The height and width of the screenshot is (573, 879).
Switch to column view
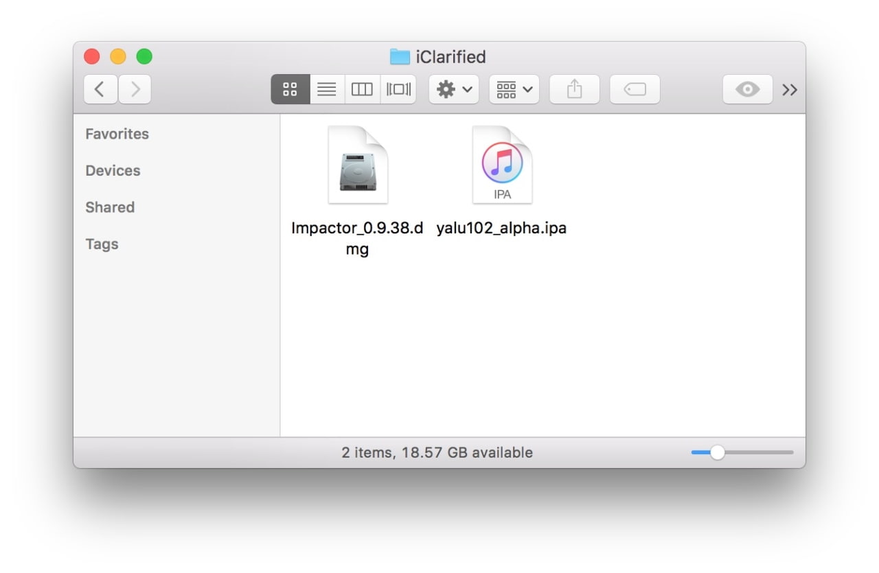click(362, 89)
